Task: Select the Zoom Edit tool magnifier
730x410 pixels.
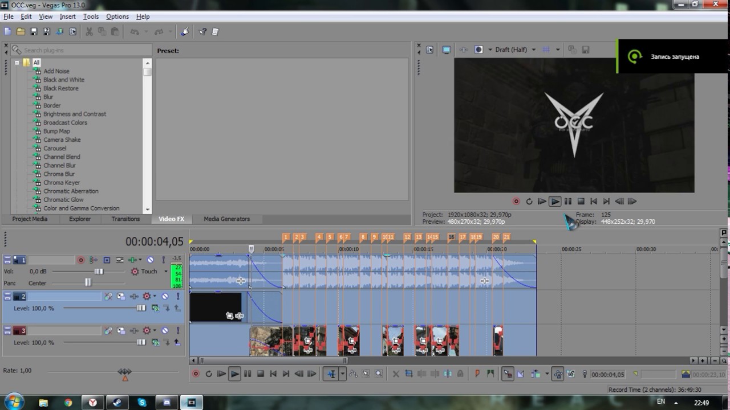Action: [379, 374]
